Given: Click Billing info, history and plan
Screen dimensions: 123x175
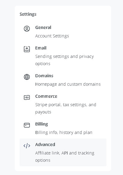Looking at the screenshot, I should pos(64,132).
